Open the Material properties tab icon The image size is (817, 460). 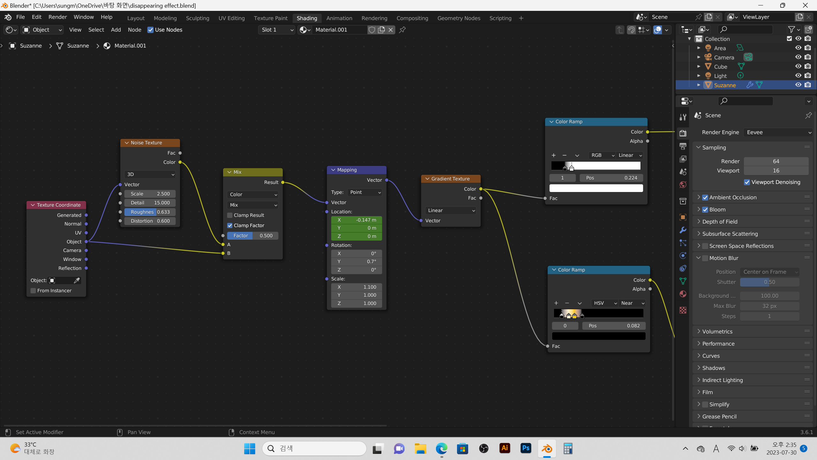click(x=683, y=294)
